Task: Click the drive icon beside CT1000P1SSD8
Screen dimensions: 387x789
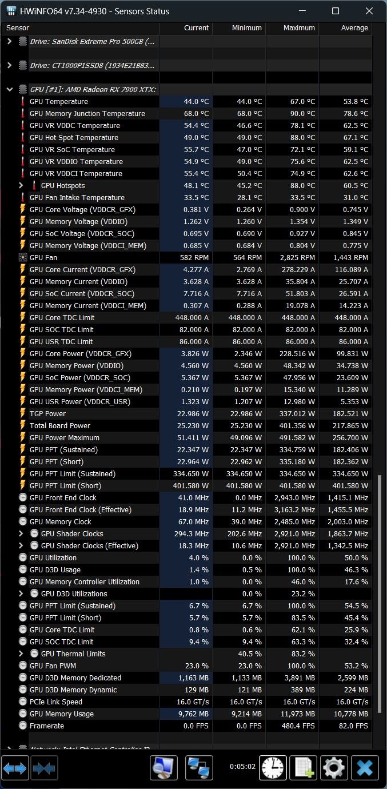Action: click(x=23, y=66)
